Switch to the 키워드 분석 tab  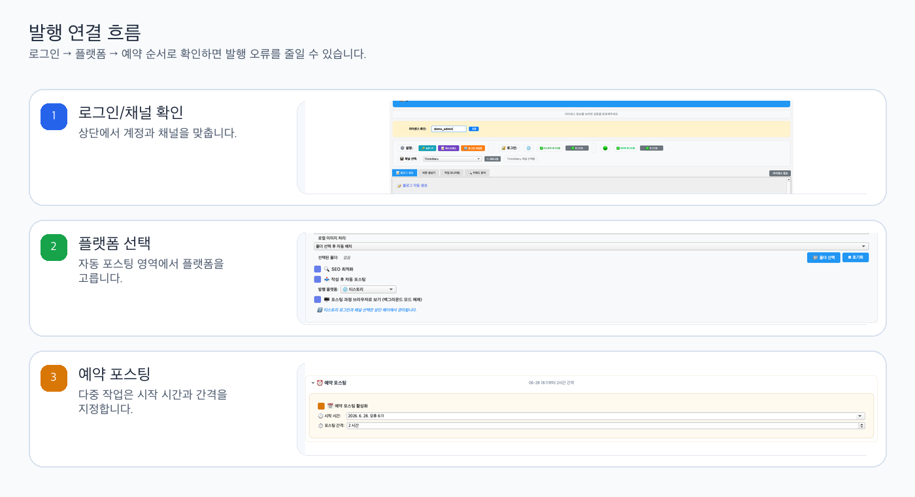pyautogui.click(x=477, y=173)
